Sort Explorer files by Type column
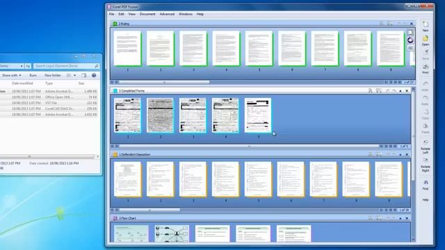 49,83
